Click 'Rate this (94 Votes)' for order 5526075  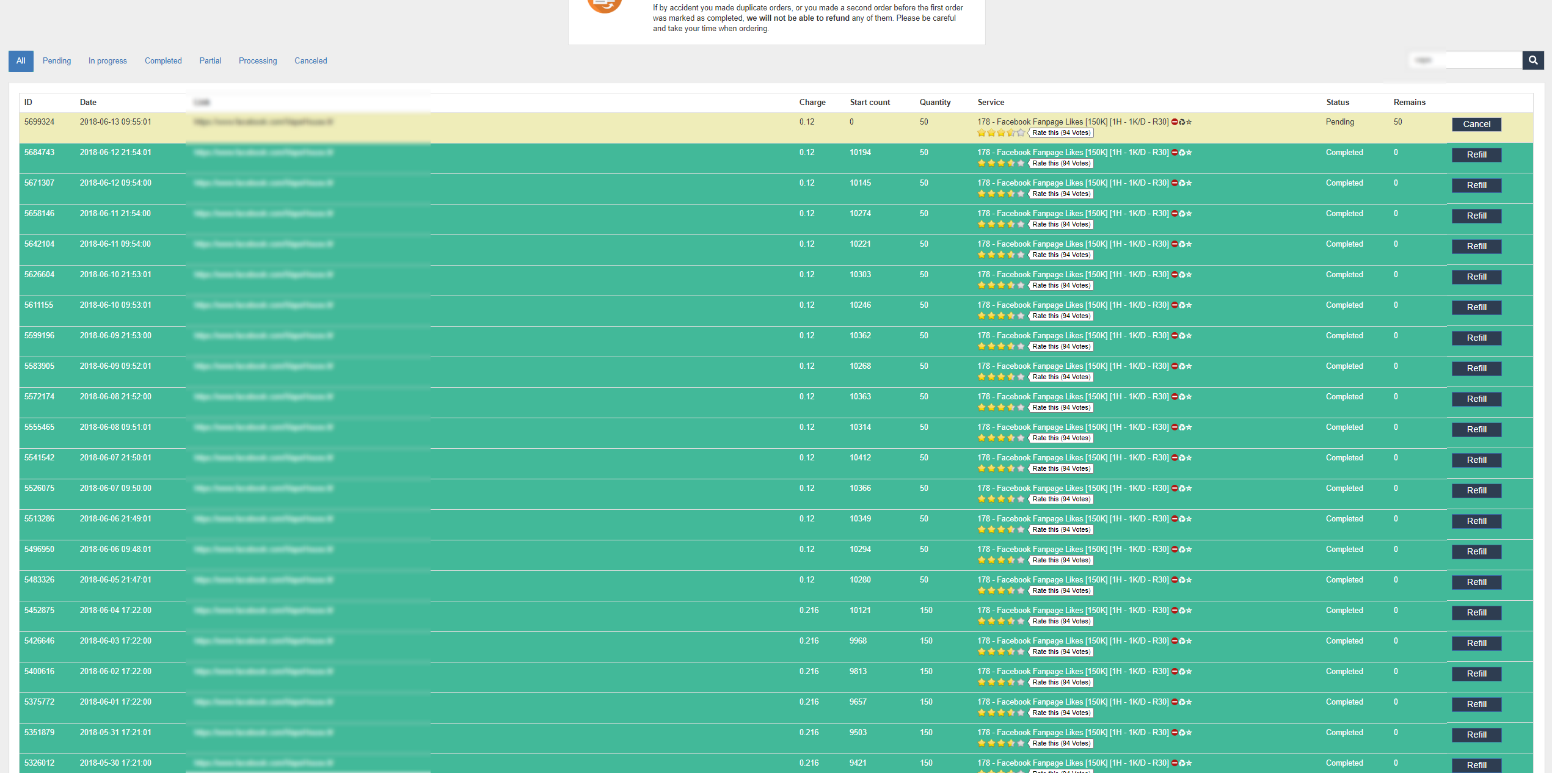[x=1061, y=499]
